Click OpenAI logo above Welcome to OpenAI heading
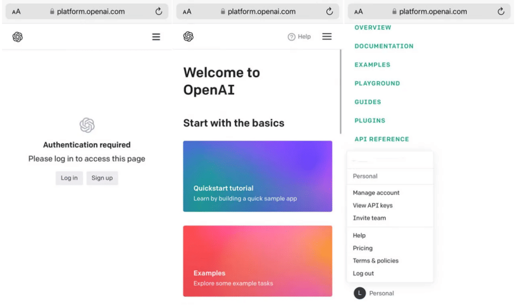Screen dimensions: 527x305 click(x=189, y=37)
